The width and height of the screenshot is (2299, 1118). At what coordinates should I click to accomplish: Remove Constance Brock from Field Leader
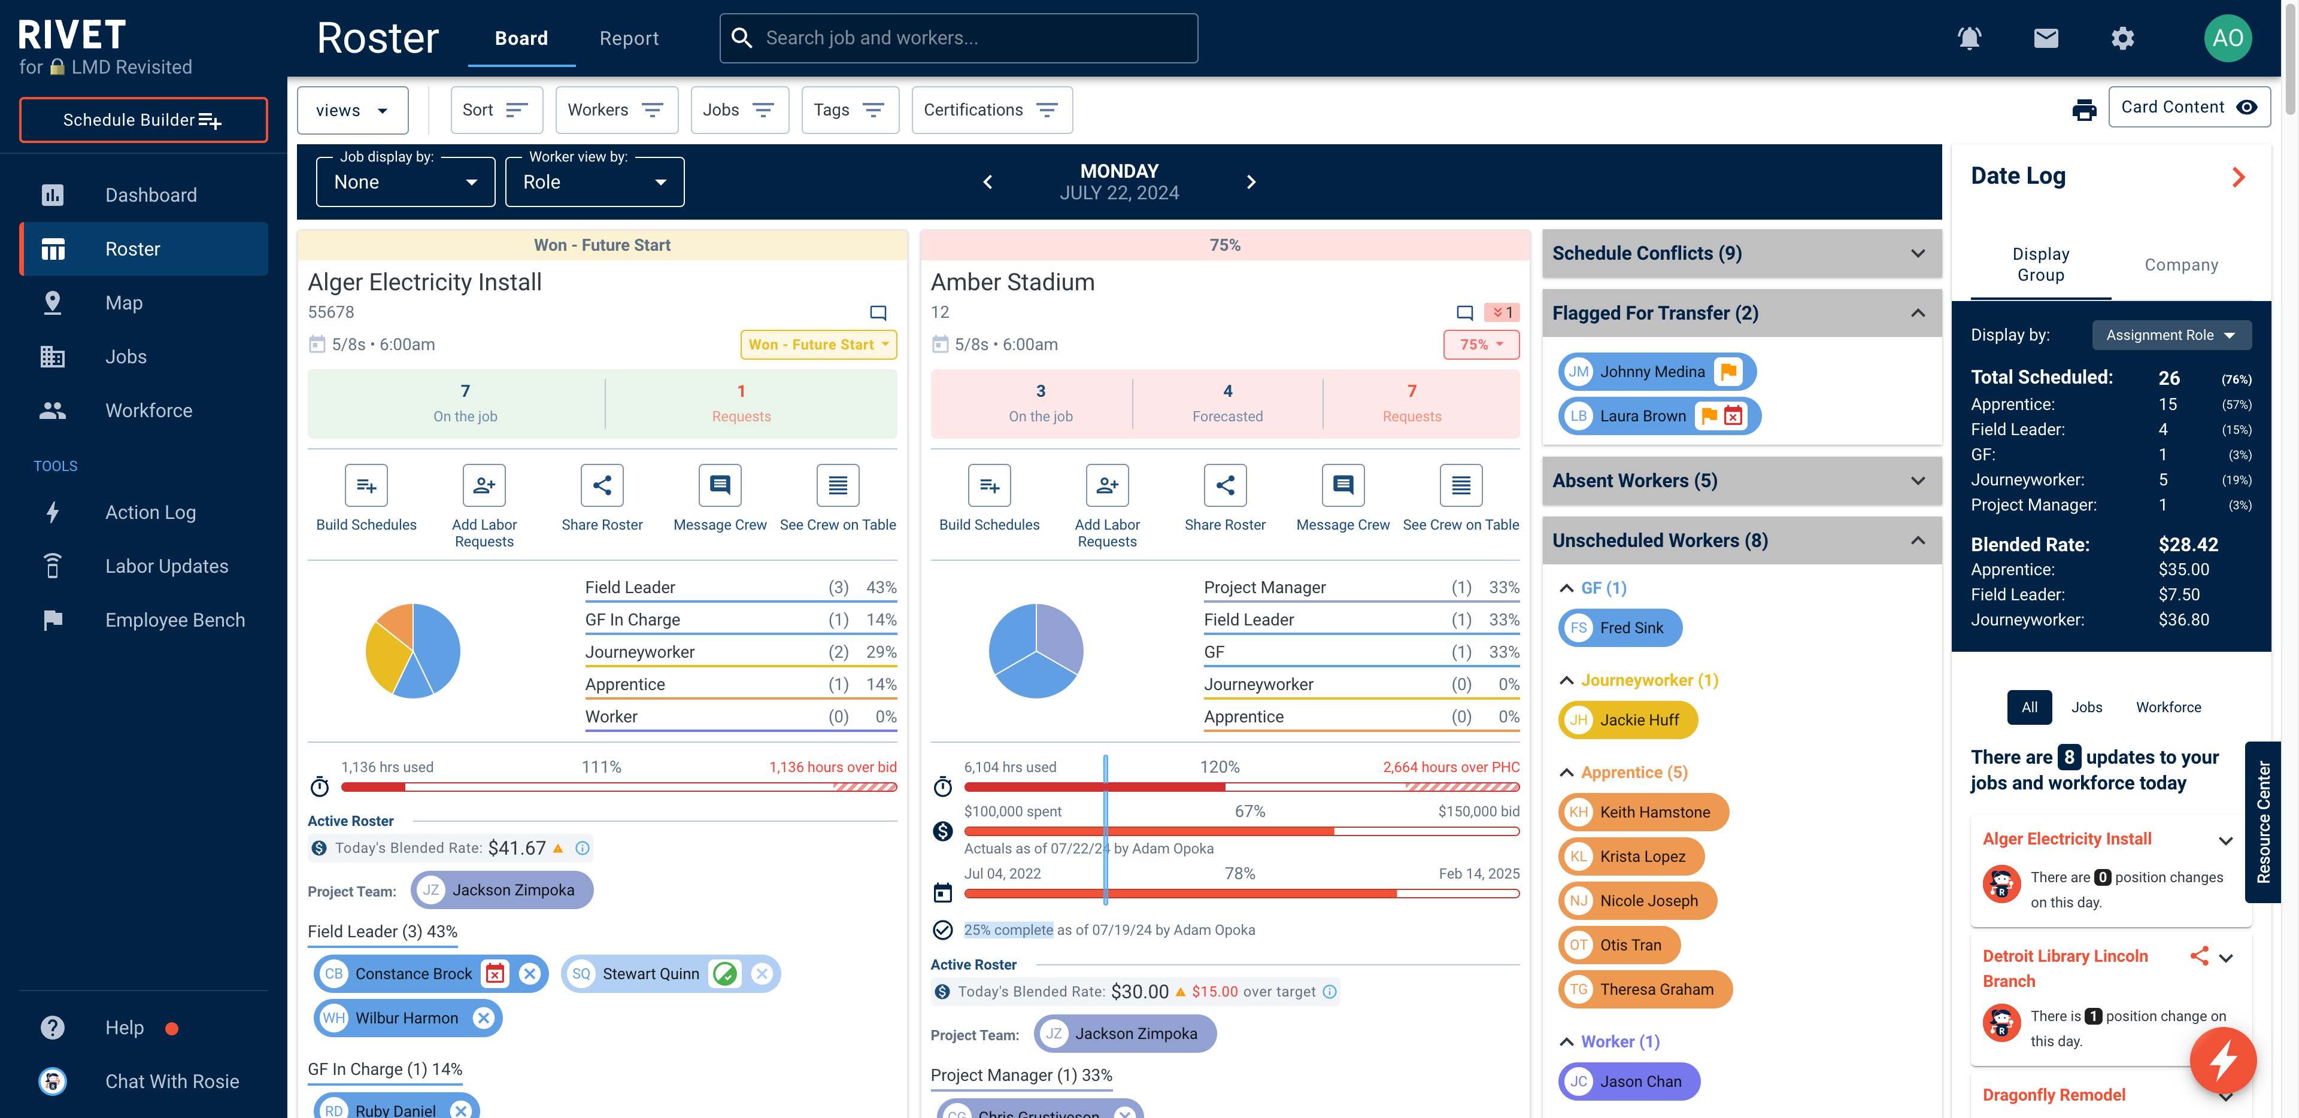click(529, 973)
